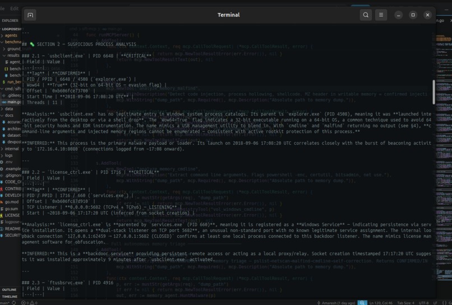Maximize the Terminal window
Viewport: 452px width, 305px height.
coord(413,15)
